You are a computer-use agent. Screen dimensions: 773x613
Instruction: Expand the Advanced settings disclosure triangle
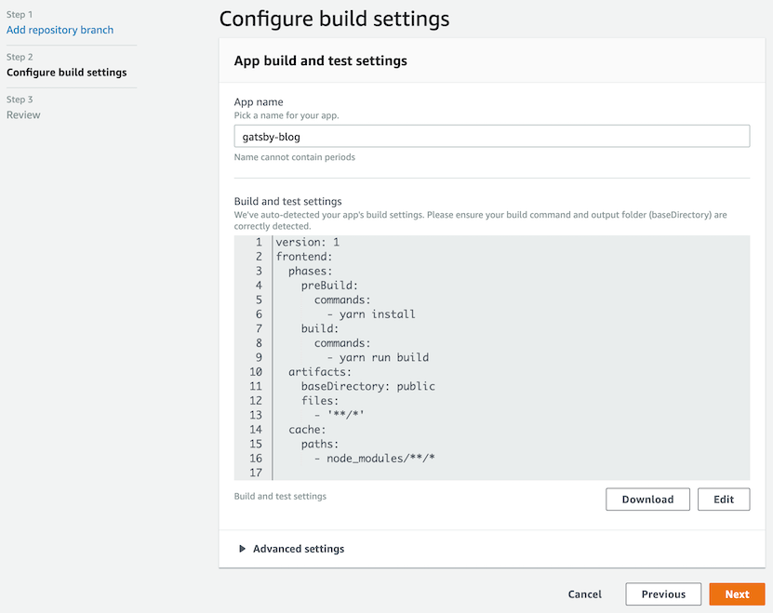[x=242, y=549]
